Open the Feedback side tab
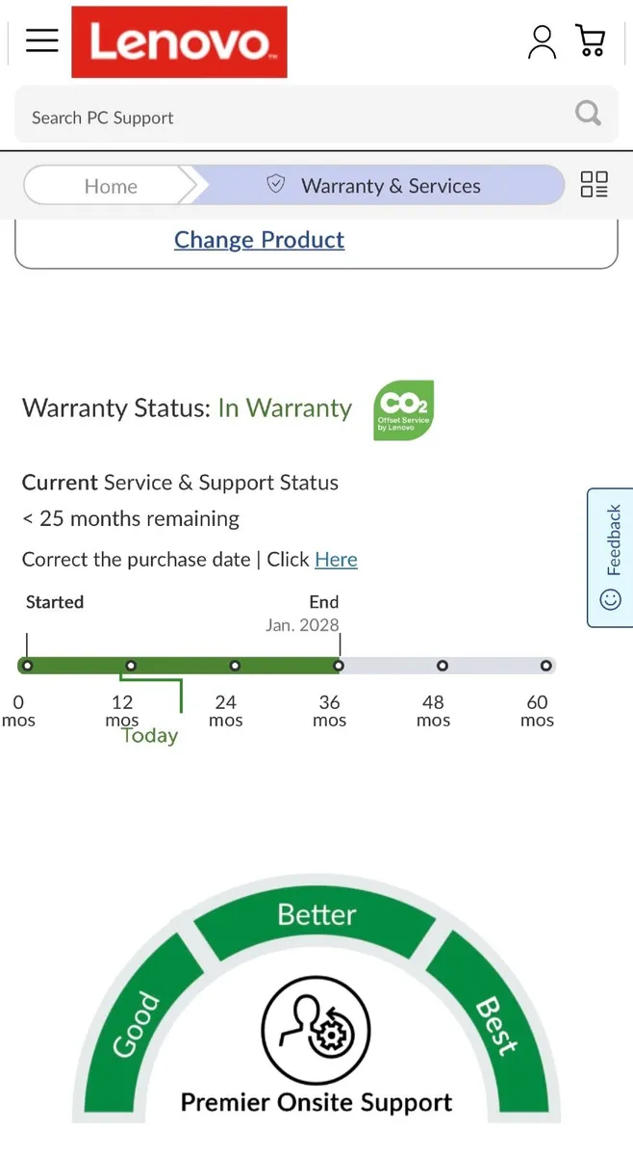 point(611,557)
